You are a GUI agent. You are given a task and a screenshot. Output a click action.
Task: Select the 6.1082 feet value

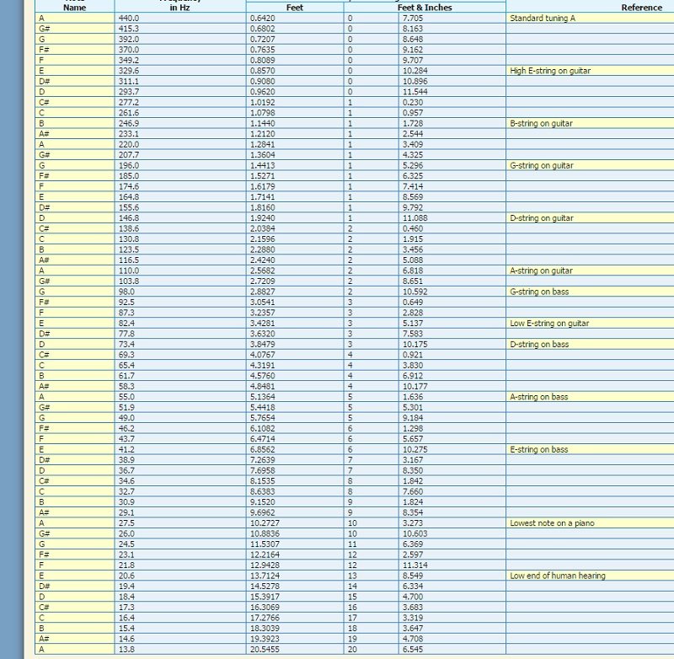click(x=295, y=429)
